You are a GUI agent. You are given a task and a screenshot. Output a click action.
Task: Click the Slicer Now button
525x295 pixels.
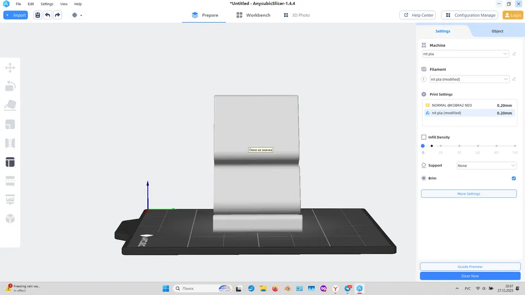point(470,276)
